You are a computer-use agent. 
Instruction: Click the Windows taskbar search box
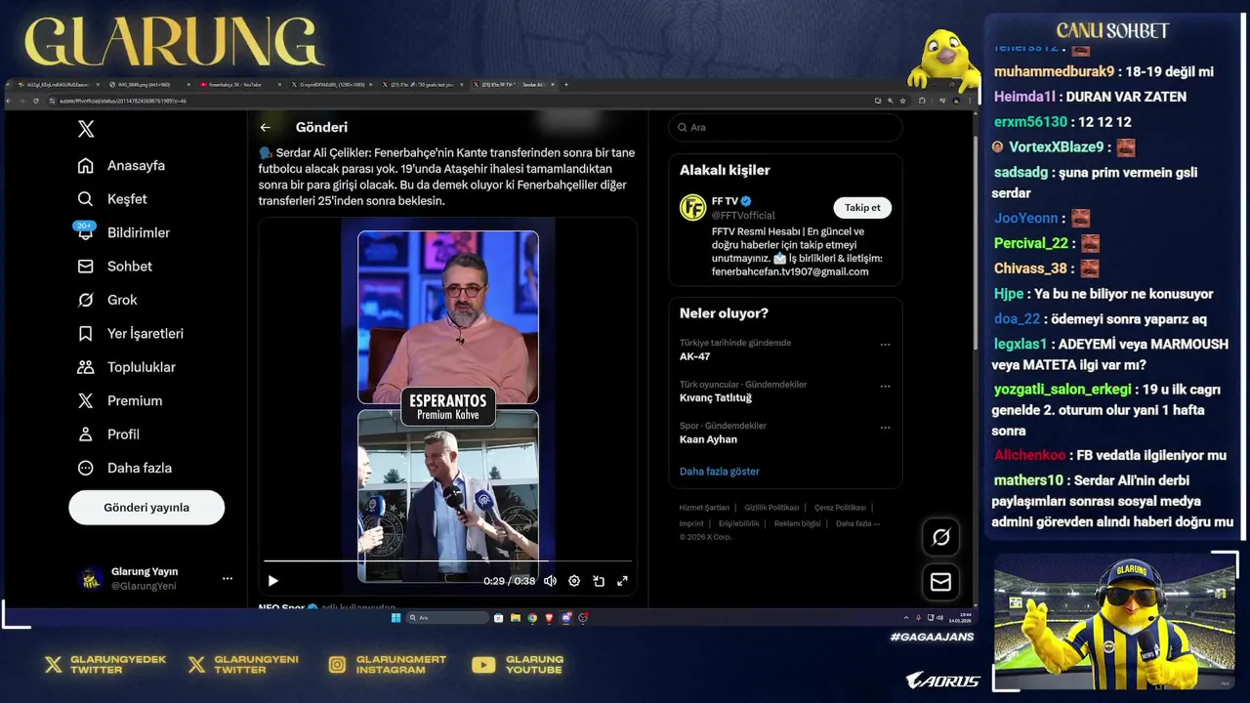click(447, 618)
